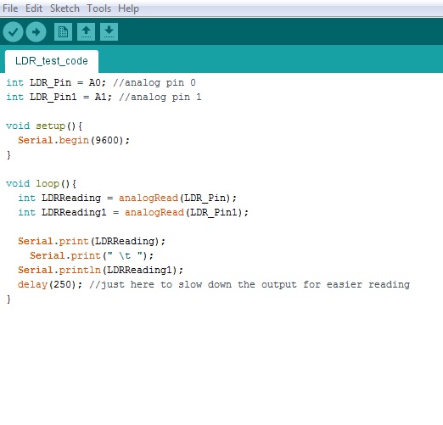Open a sketch with the up-arrow icon
This screenshot has width=443, height=425.
[x=86, y=31]
